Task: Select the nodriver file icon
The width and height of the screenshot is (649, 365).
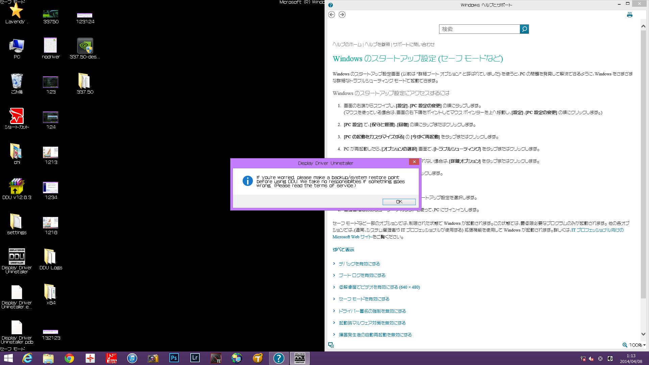Action: tap(51, 49)
